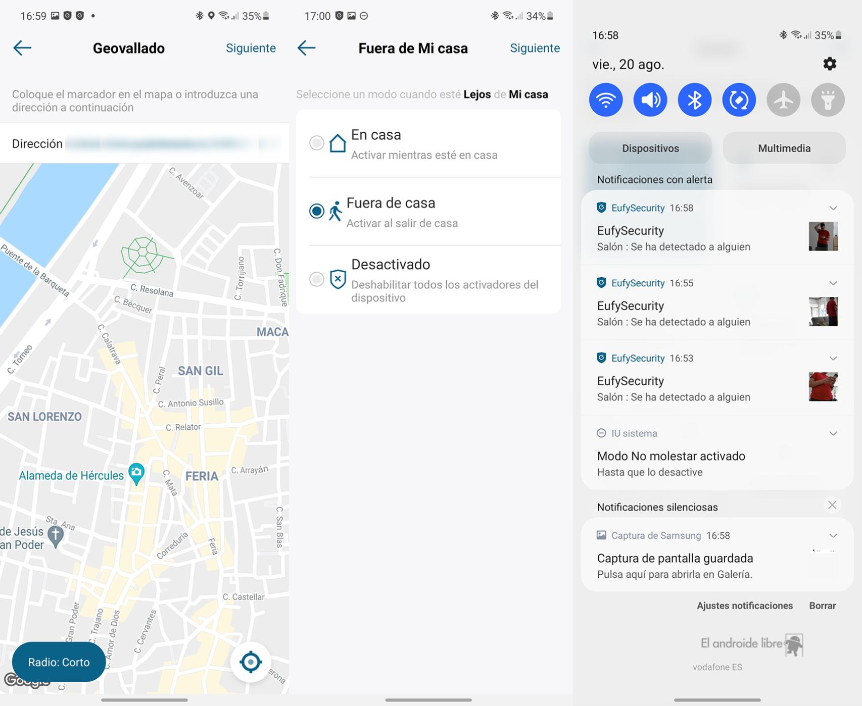
Task: Choose the Desactivado radio option
Action: click(317, 279)
